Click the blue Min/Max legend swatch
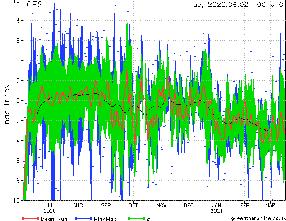 [83, 218]
